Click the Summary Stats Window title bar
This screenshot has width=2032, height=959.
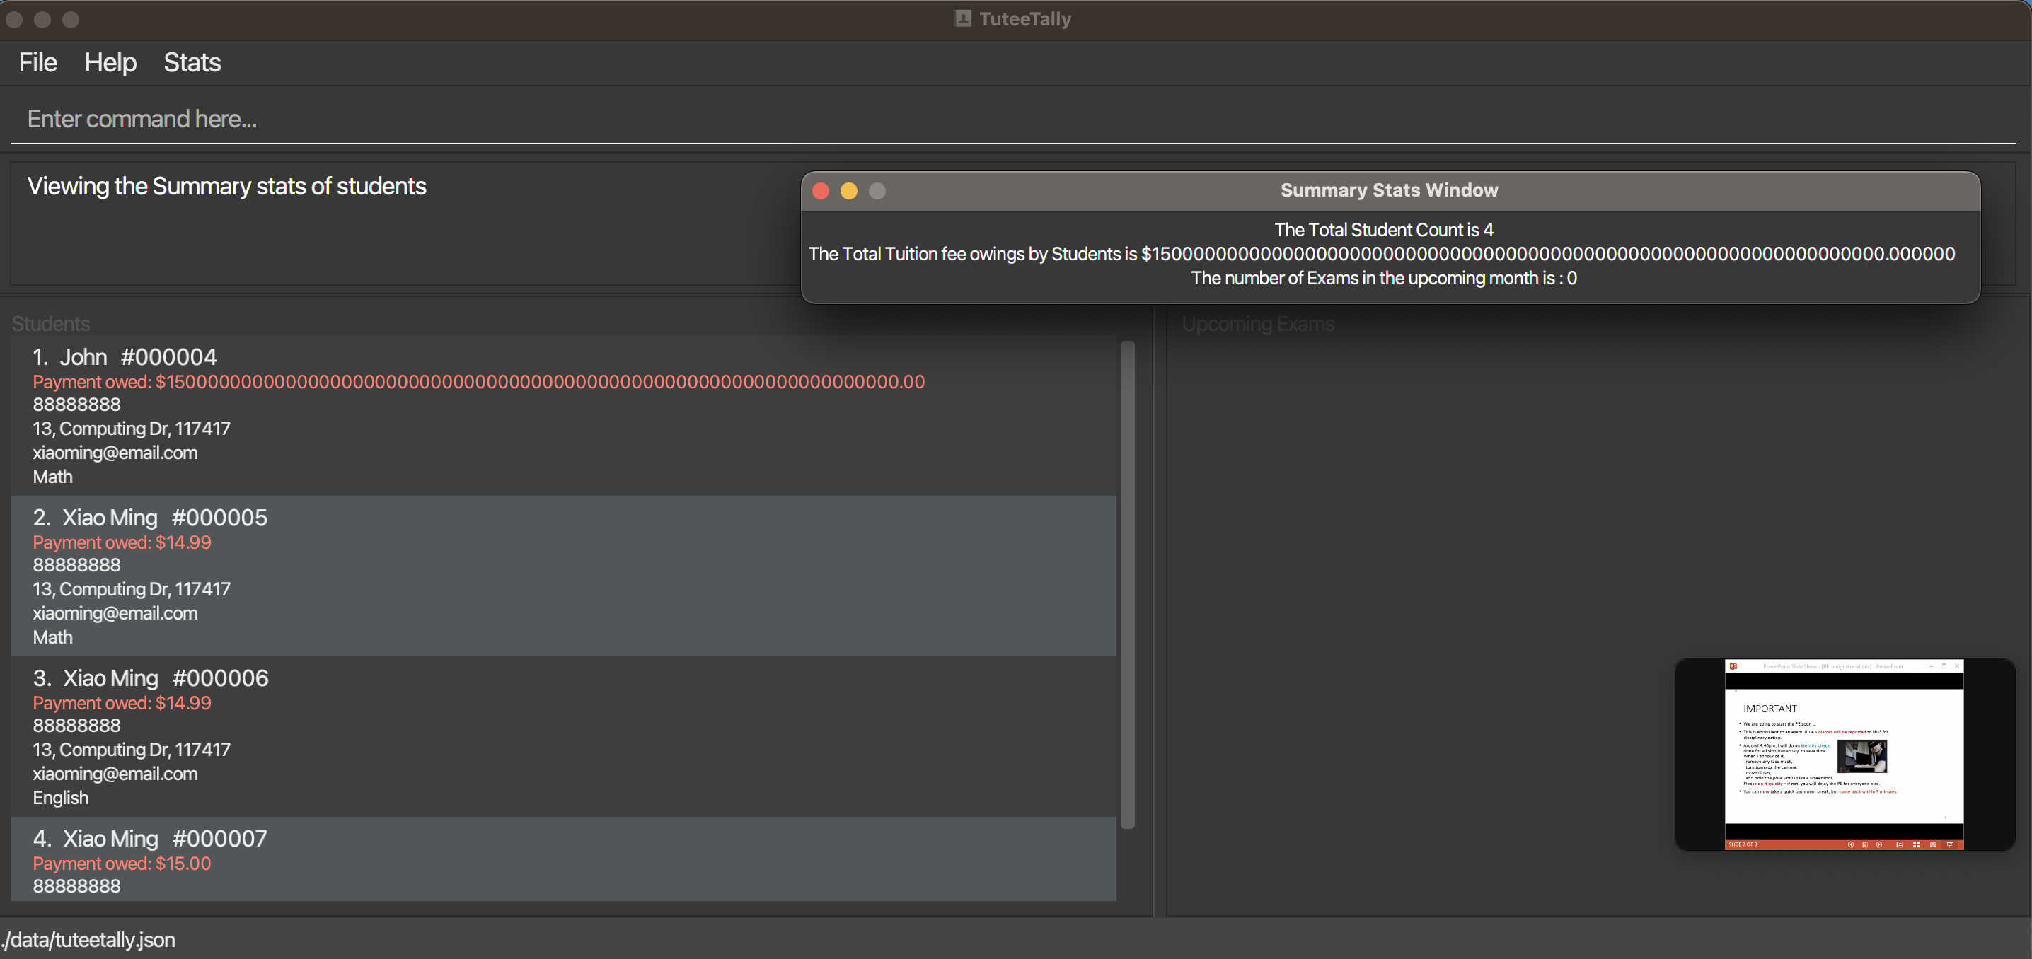1389,191
